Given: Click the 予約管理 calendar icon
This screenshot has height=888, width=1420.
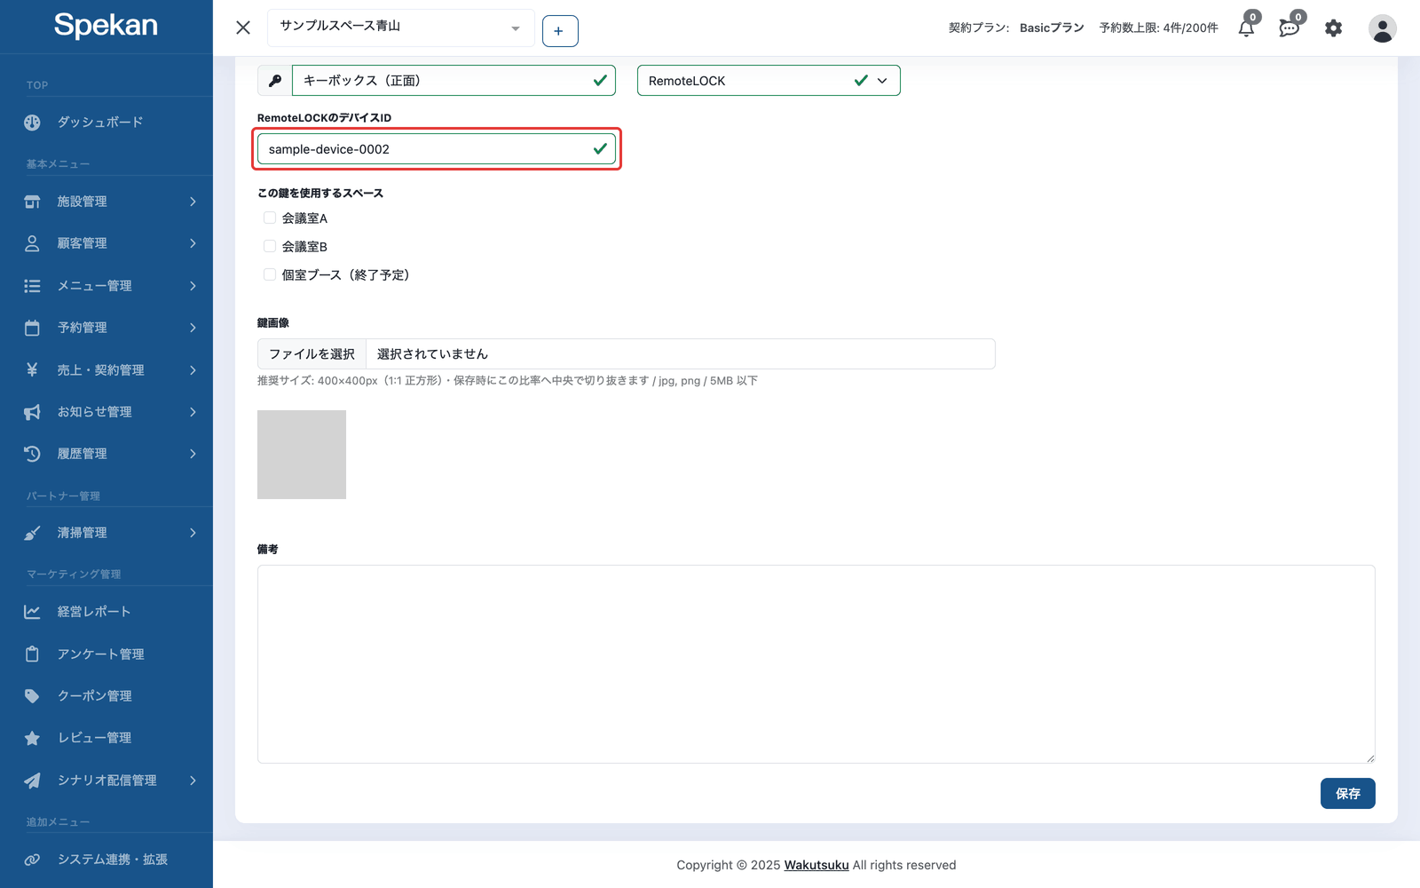Looking at the screenshot, I should [x=32, y=328].
